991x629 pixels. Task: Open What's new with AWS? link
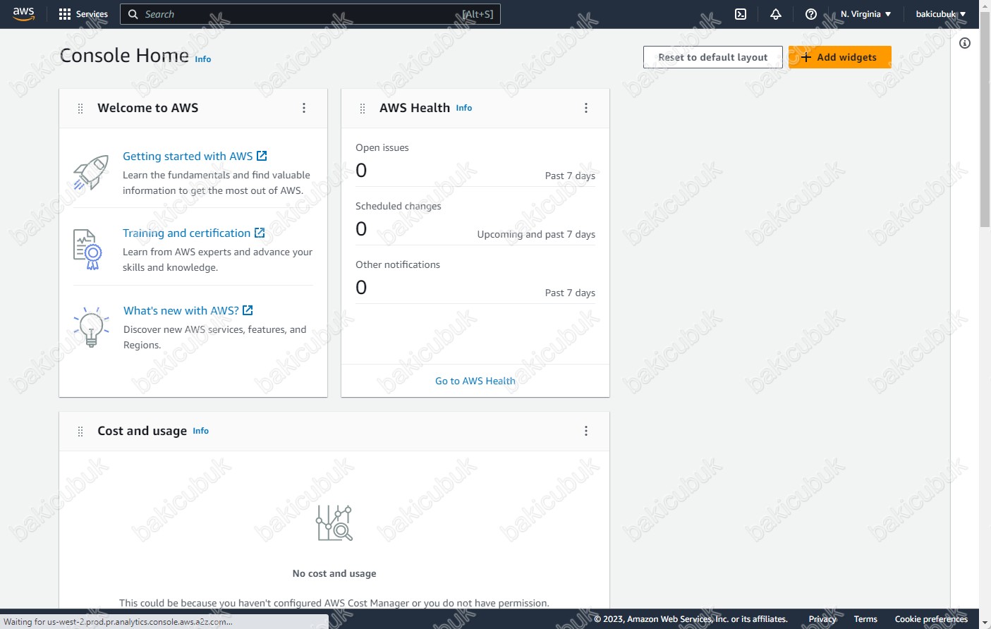pyautogui.click(x=188, y=310)
